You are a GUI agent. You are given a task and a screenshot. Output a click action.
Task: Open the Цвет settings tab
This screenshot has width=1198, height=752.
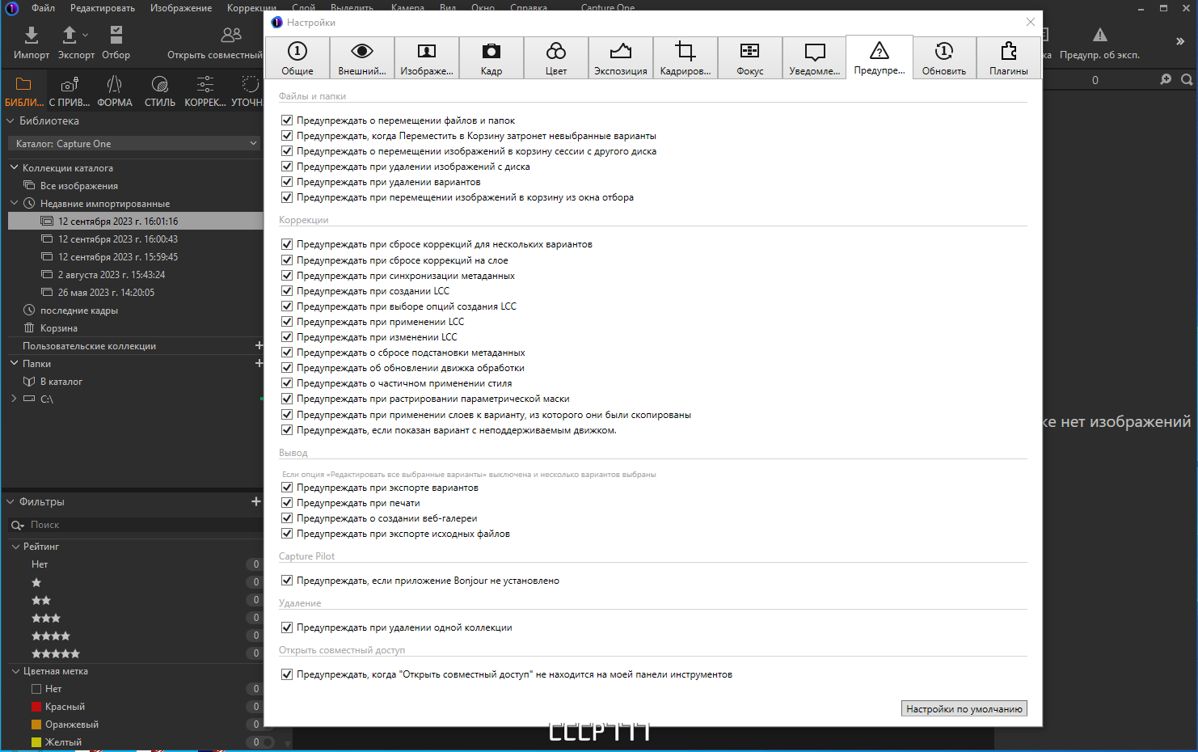pyautogui.click(x=556, y=57)
